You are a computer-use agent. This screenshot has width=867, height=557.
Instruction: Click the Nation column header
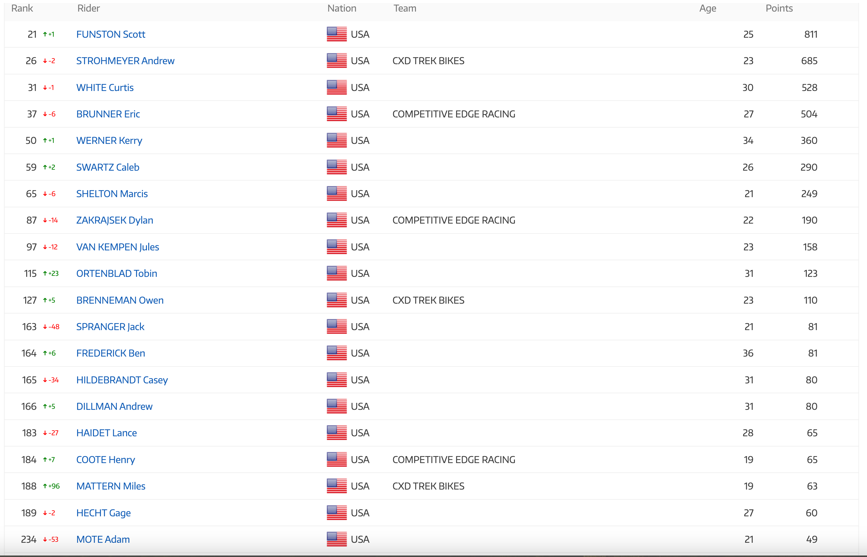click(x=342, y=8)
